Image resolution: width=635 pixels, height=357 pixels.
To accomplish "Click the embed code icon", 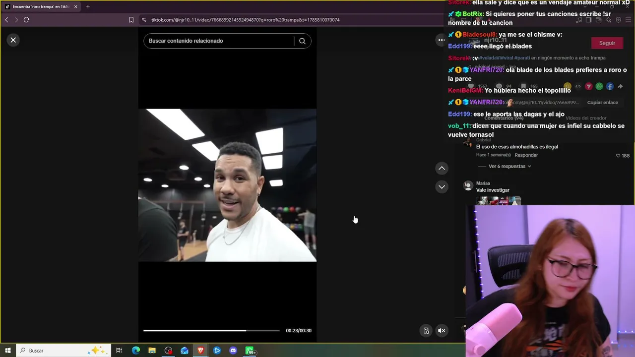I will [578, 87].
